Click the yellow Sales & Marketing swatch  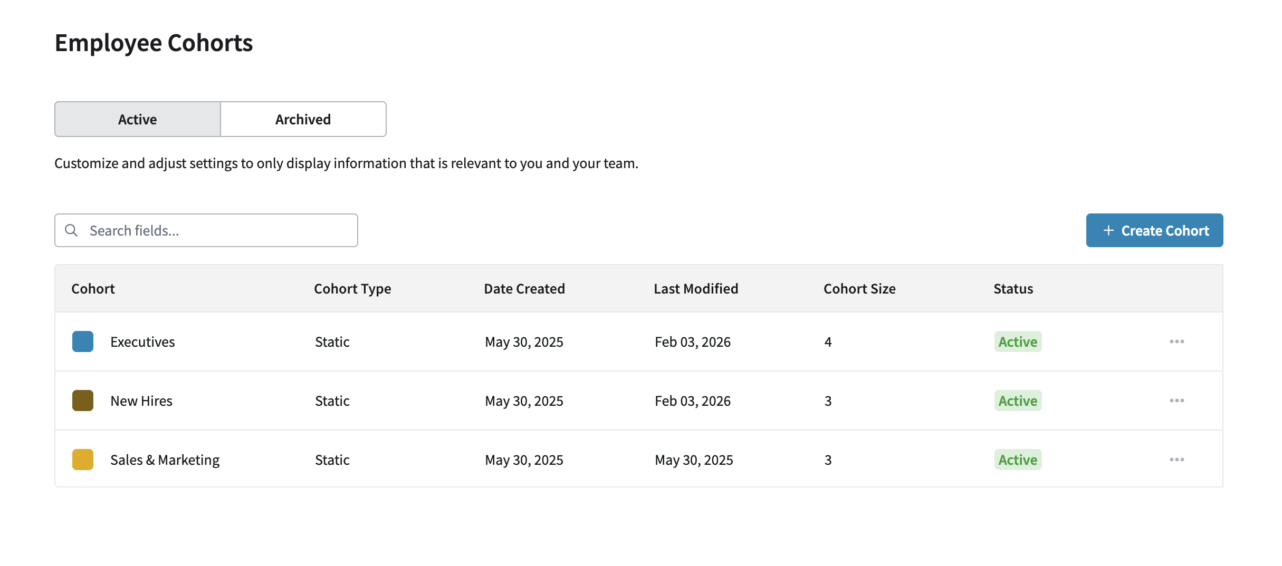[x=83, y=460]
